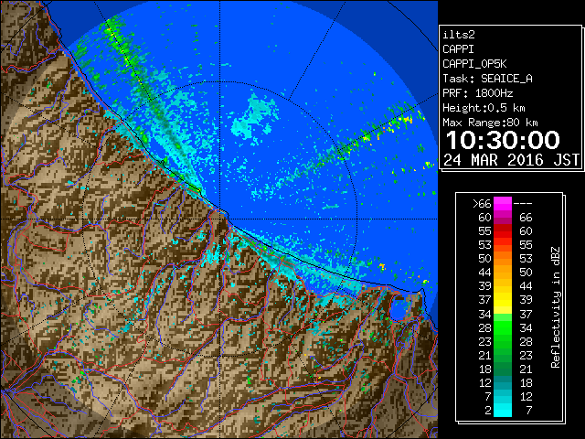This screenshot has height=439, width=585.
Task: Click the 'Max Range:80 km' line
Action: (x=490, y=123)
